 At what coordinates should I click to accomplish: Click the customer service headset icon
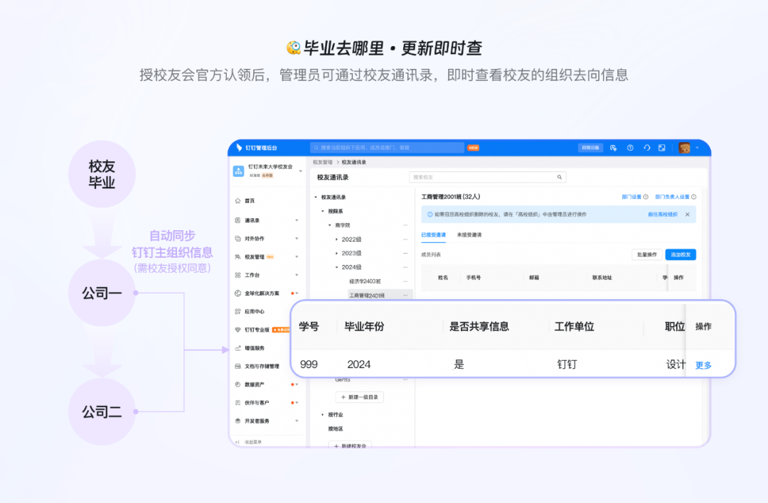coord(646,148)
